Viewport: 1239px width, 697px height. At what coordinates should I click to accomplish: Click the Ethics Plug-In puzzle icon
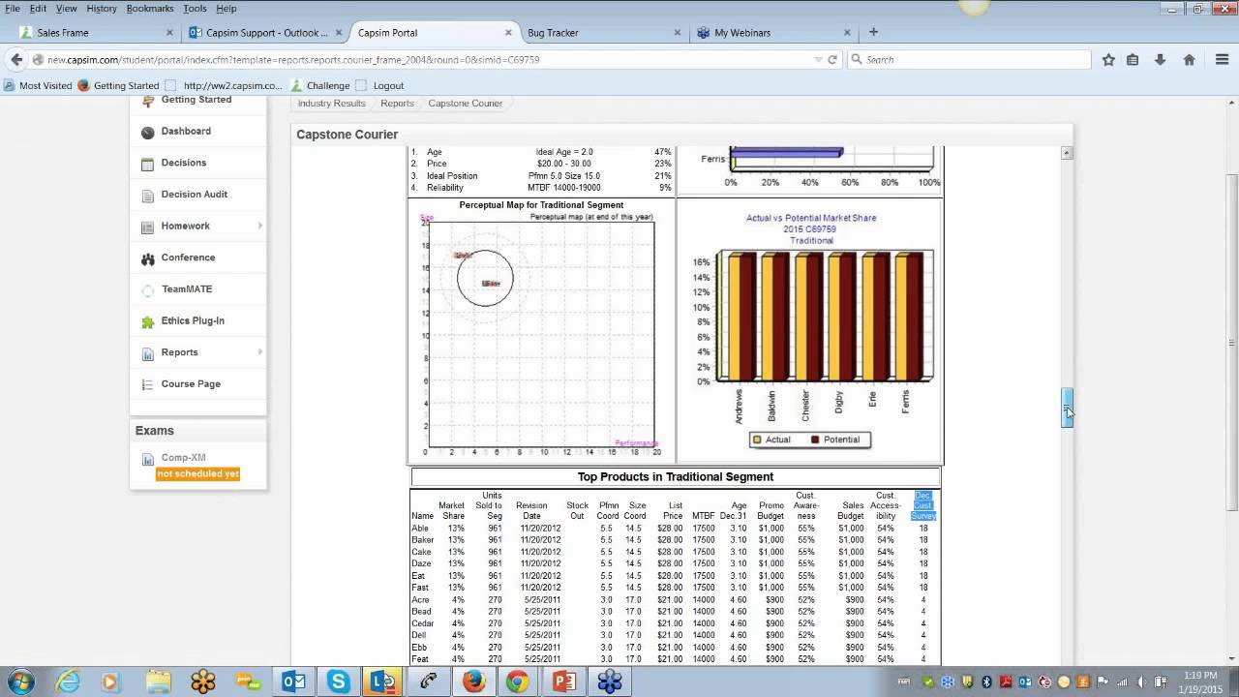point(147,321)
